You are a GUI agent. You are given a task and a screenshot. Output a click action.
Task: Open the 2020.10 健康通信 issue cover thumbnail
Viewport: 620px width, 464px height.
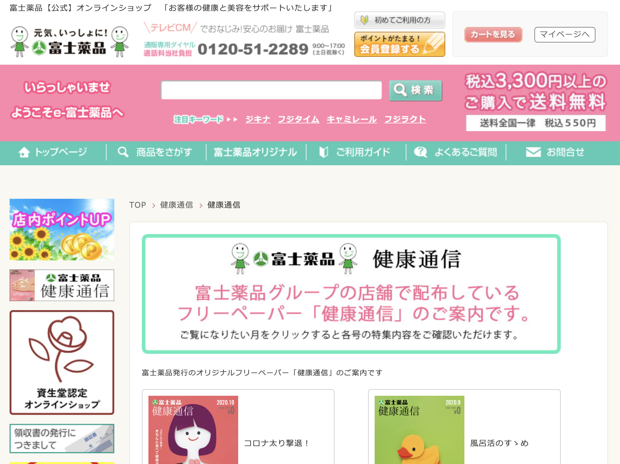coord(193,430)
